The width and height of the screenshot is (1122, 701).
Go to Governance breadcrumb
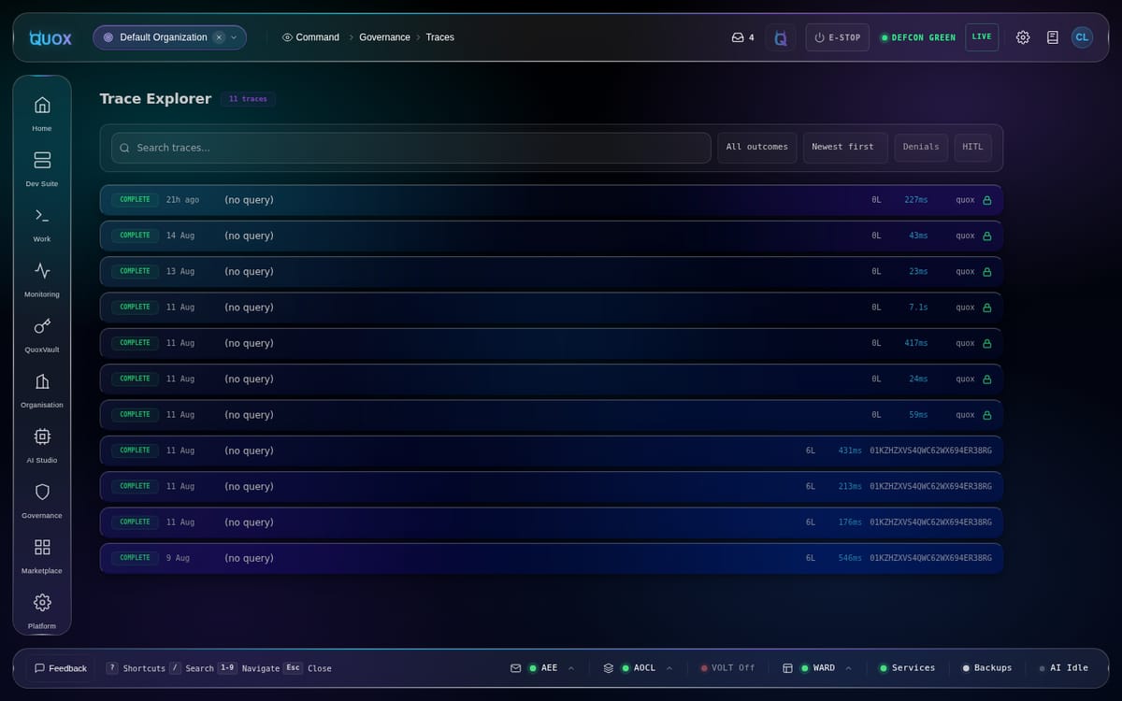(384, 37)
